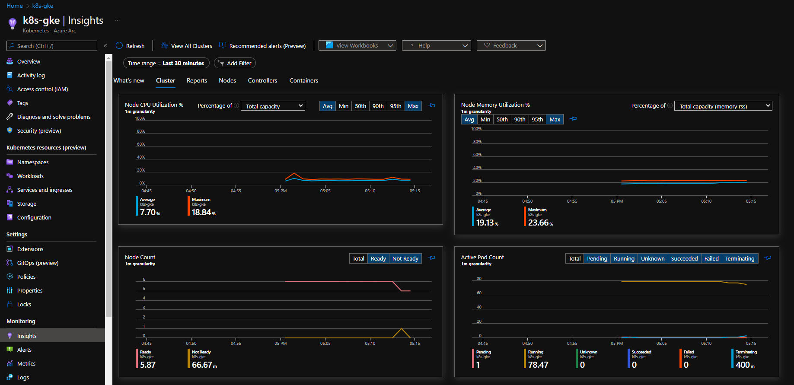Click the Configuration icon
Viewport: 794px width, 385px height.
pyautogui.click(x=10, y=217)
